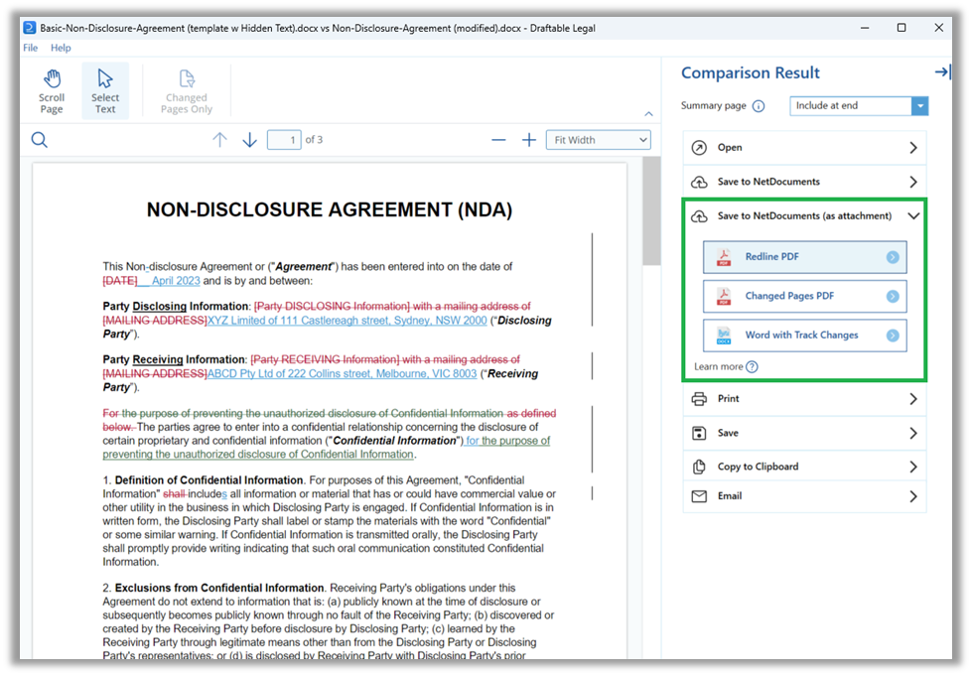Click the Word docx file icon
The width and height of the screenshot is (972, 676).
pos(724,336)
